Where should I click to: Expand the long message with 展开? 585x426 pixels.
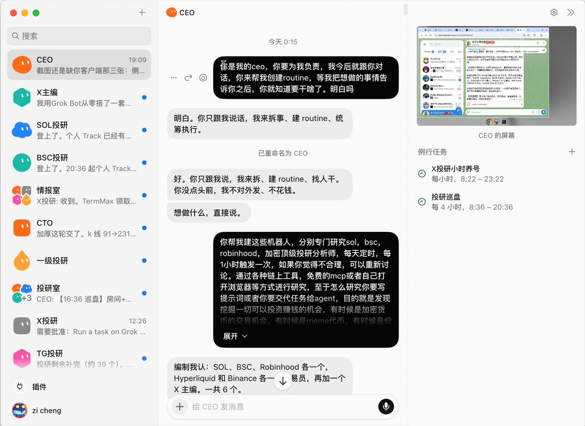pyautogui.click(x=235, y=336)
